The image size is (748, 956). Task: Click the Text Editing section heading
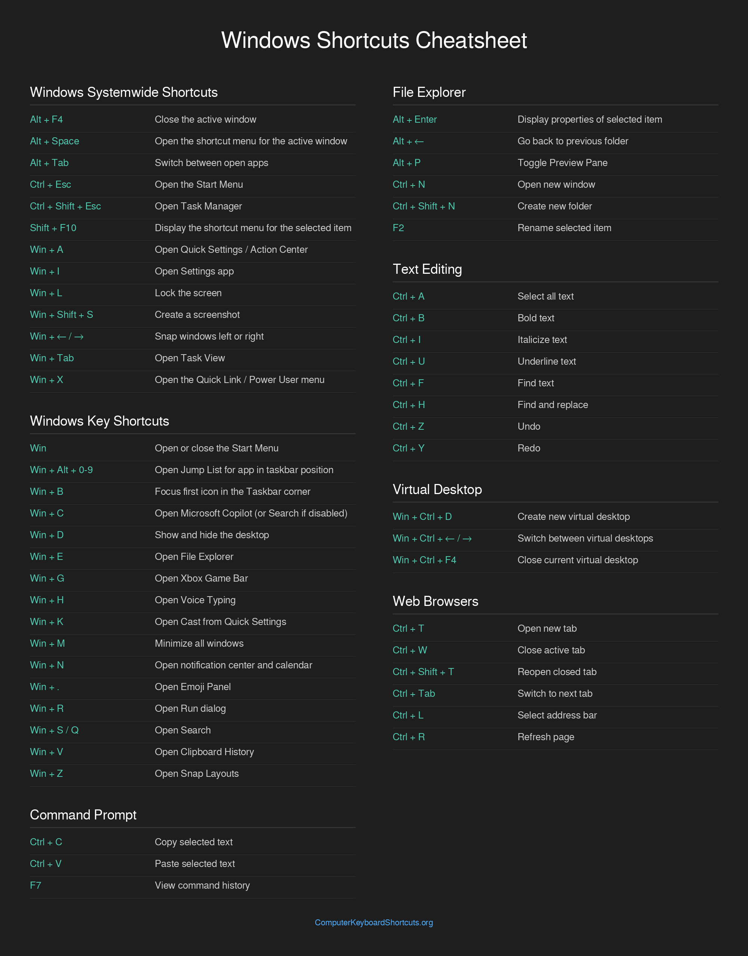pyautogui.click(x=427, y=269)
